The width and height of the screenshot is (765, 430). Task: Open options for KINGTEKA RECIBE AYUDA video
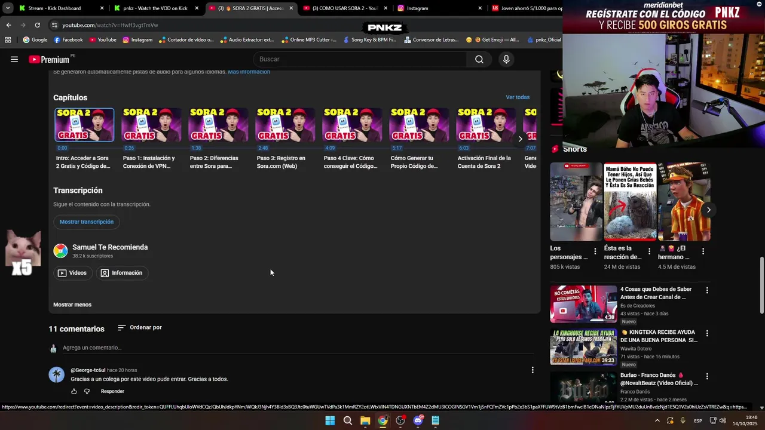[x=707, y=333]
